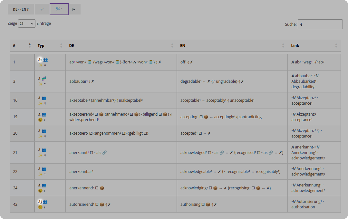Open the crossed-out filter dropdown button
The height and width of the screenshot is (219, 348).
tap(59, 9)
